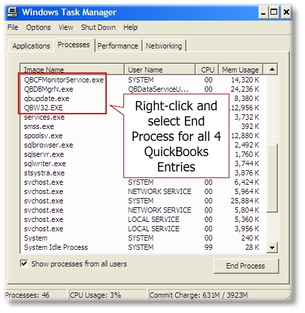
Task: Click the Task Manager title bar icon
Action: click(x=13, y=12)
